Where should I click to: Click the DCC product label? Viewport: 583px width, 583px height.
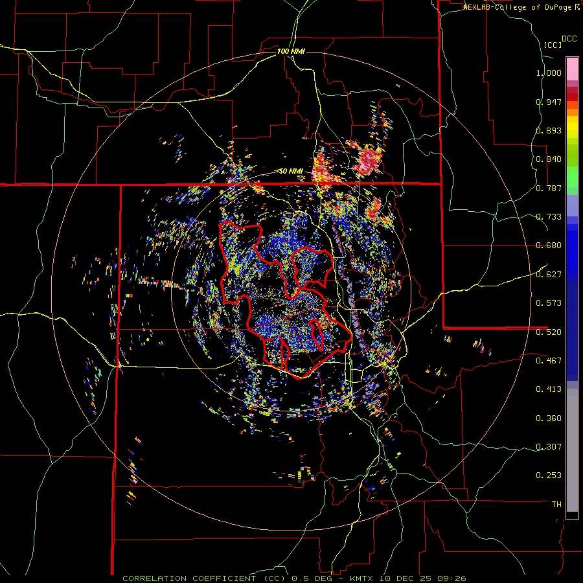click(x=569, y=39)
